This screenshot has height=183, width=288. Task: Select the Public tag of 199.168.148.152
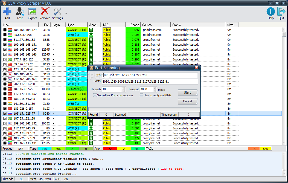(x=107, y=123)
